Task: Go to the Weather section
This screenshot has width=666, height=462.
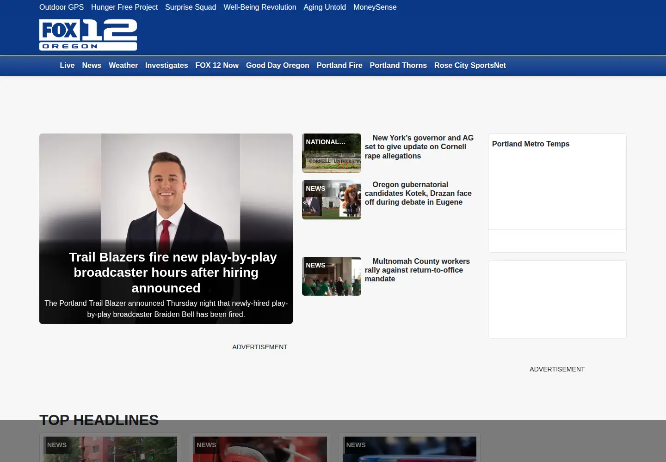Action: pyautogui.click(x=123, y=66)
